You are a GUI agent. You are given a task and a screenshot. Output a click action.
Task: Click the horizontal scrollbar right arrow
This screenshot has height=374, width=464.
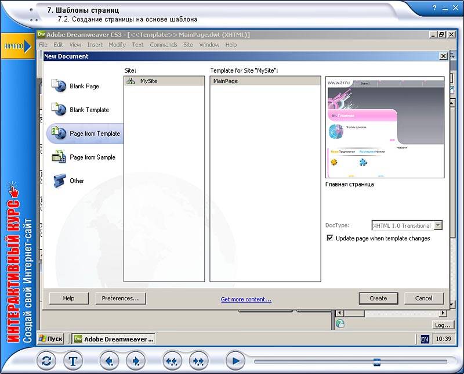point(443,313)
